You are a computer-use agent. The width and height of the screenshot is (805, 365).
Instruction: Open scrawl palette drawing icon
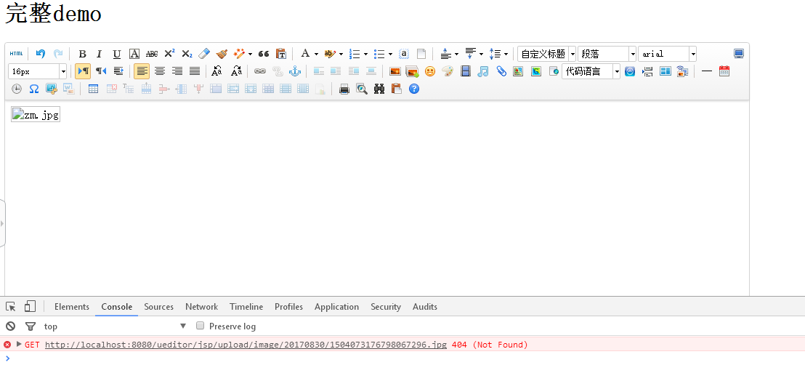pos(448,71)
